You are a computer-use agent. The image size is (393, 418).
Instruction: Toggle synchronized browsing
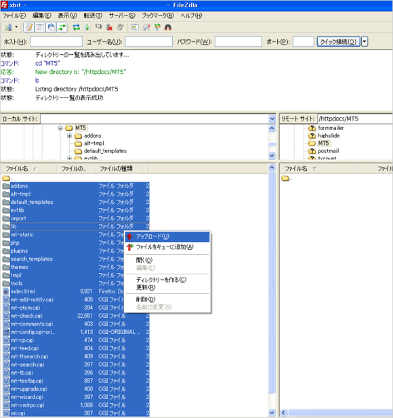click(157, 27)
